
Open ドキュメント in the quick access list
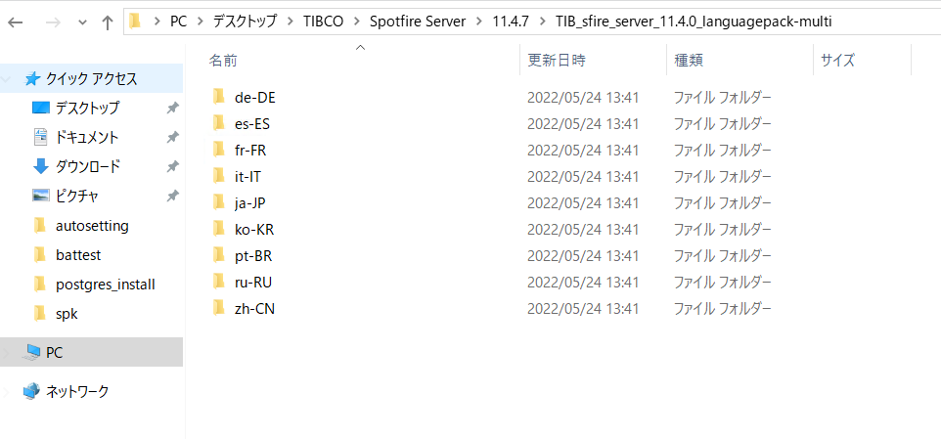tap(87, 137)
